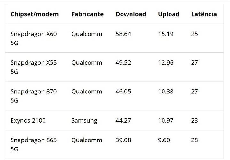Click latency value 23 for Exynos

(194, 121)
